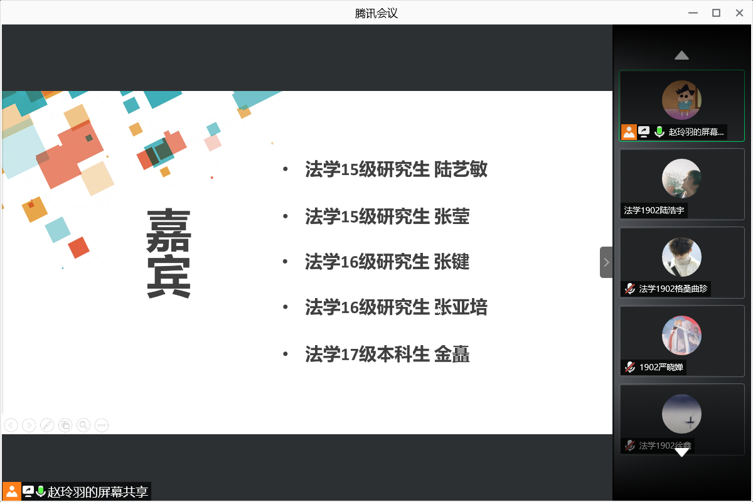This screenshot has height=502, width=753.
Task: Click muted mic icon for 法学1902格桑曲珍
Action: click(x=629, y=289)
